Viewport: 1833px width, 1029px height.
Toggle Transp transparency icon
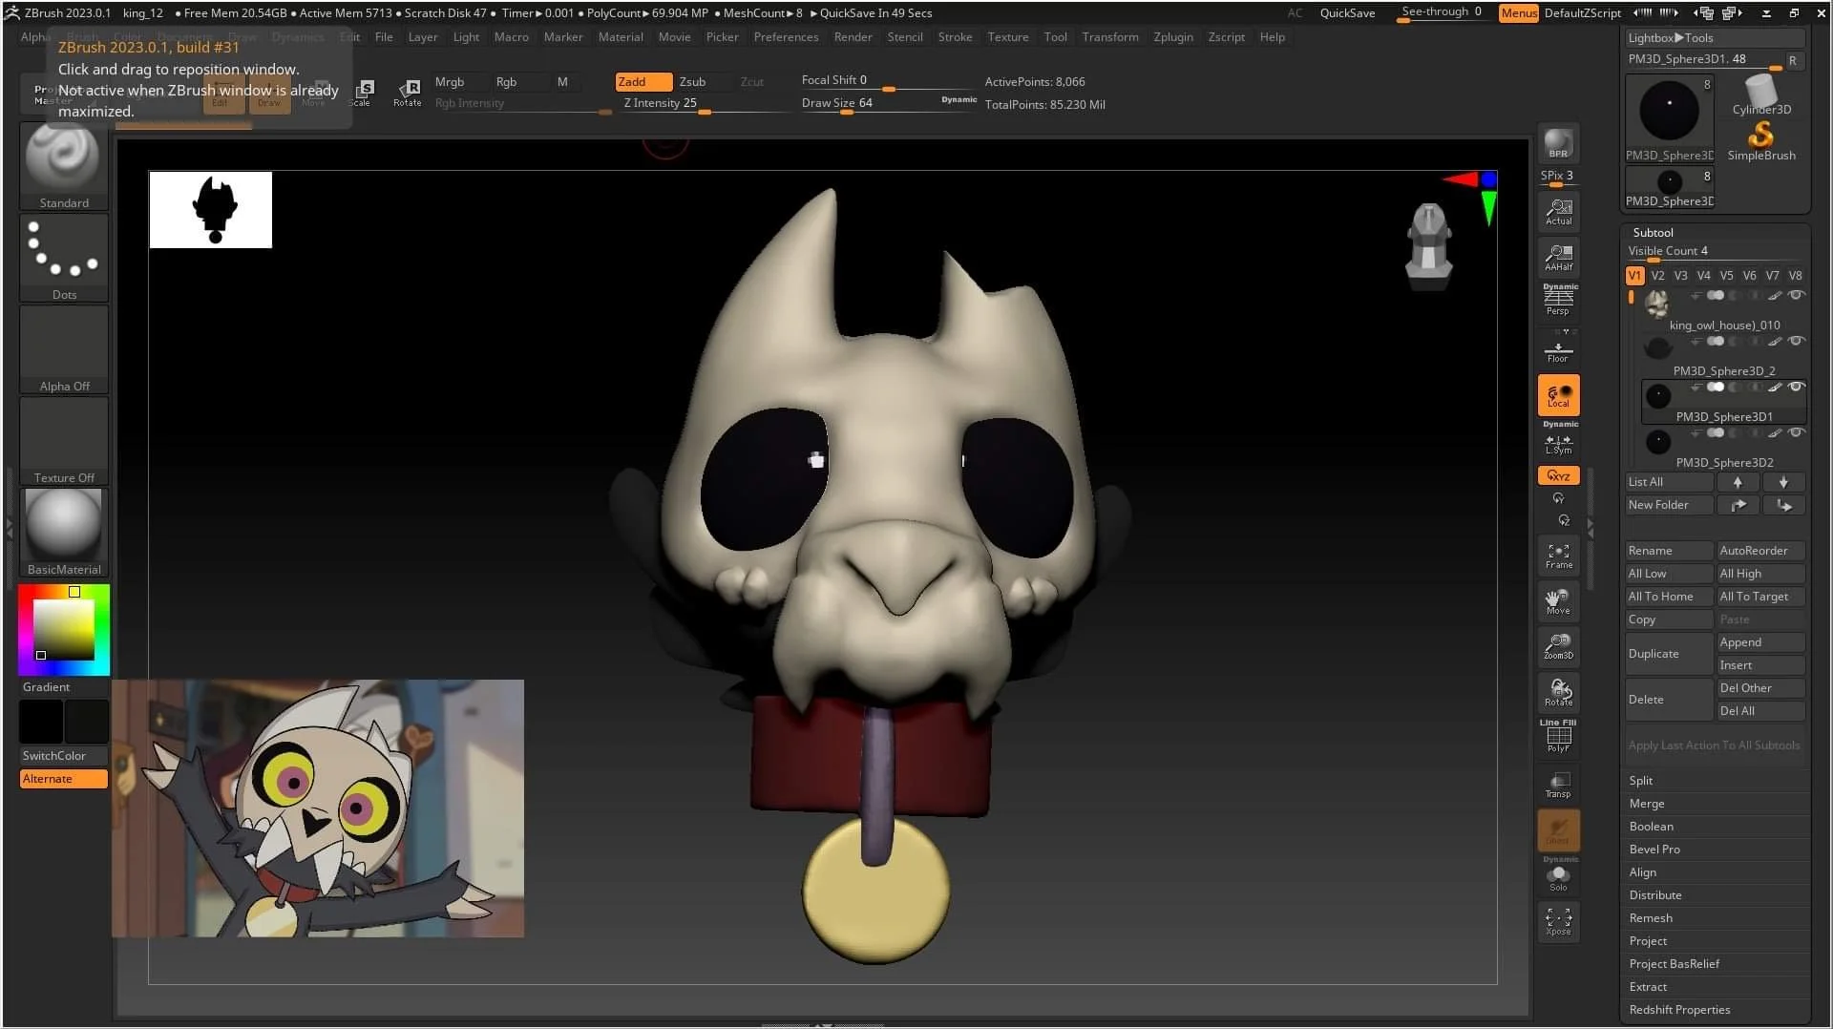click(x=1558, y=785)
